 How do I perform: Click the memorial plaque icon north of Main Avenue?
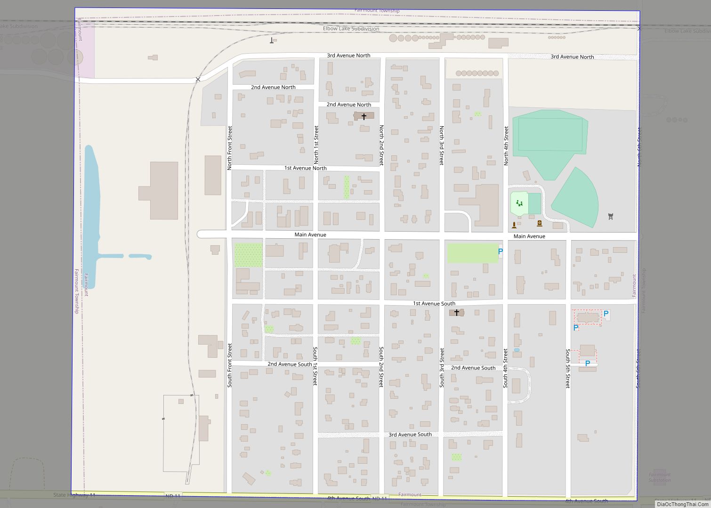tap(540, 223)
